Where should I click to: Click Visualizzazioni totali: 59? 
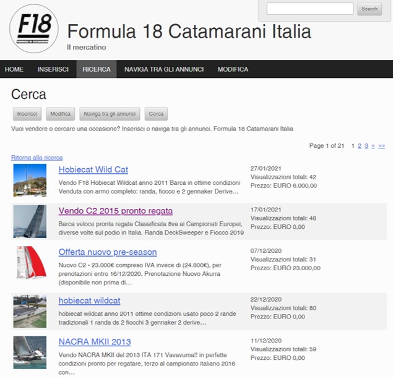click(283, 349)
